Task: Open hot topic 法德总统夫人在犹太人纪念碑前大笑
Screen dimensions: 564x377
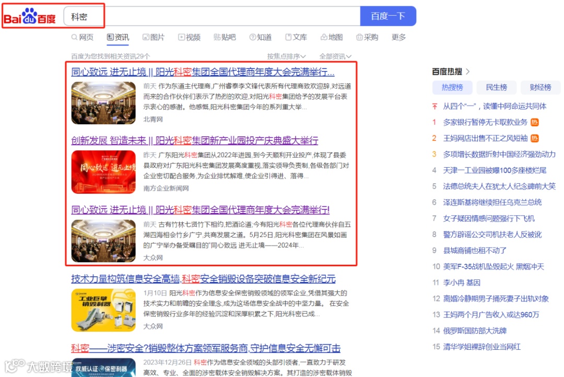Action: (499, 186)
